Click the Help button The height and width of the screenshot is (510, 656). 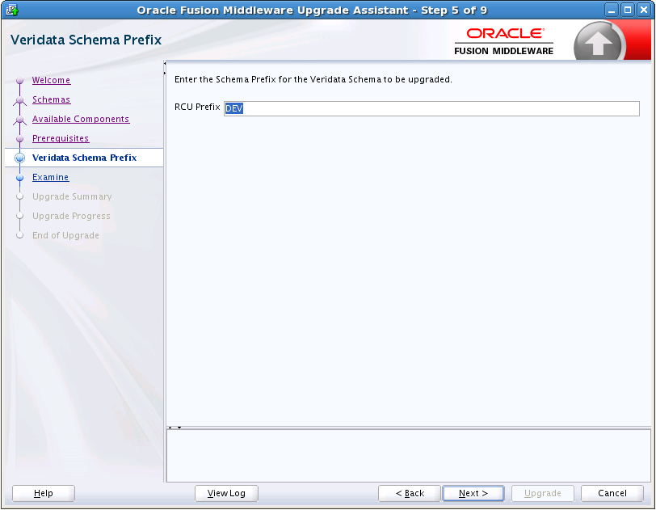point(44,493)
